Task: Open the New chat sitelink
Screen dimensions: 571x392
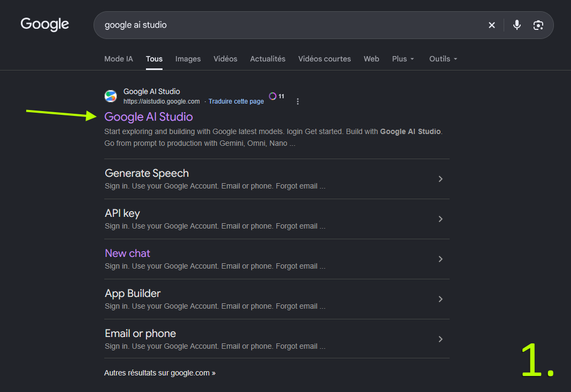Action: point(127,253)
